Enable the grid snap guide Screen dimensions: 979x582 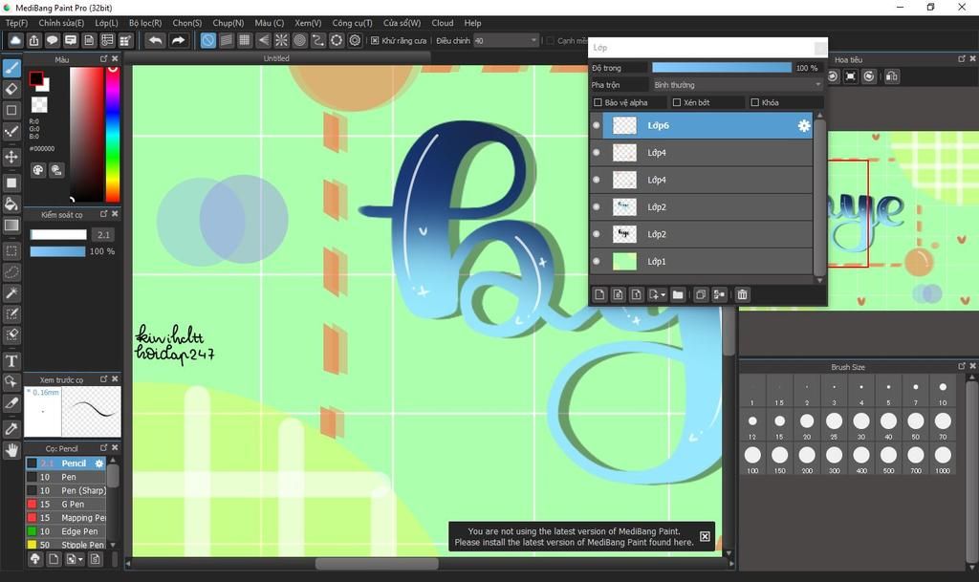point(245,40)
